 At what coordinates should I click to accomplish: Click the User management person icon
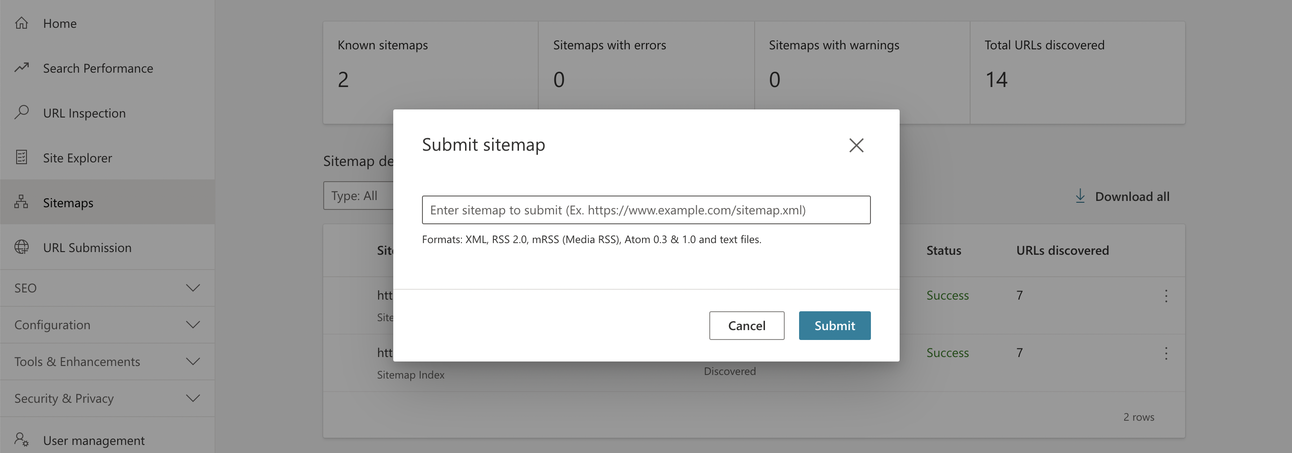(21, 440)
